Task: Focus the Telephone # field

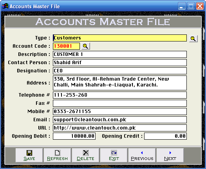Action: tap(120, 95)
